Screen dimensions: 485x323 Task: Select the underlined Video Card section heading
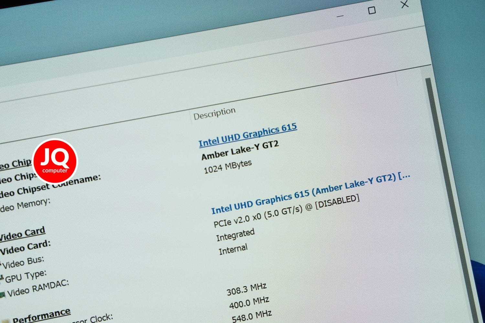click(22, 234)
